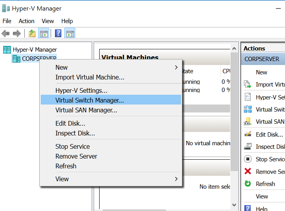Click the green Refresh icon in Actions
This screenshot has height=211, width=285.
248,184
